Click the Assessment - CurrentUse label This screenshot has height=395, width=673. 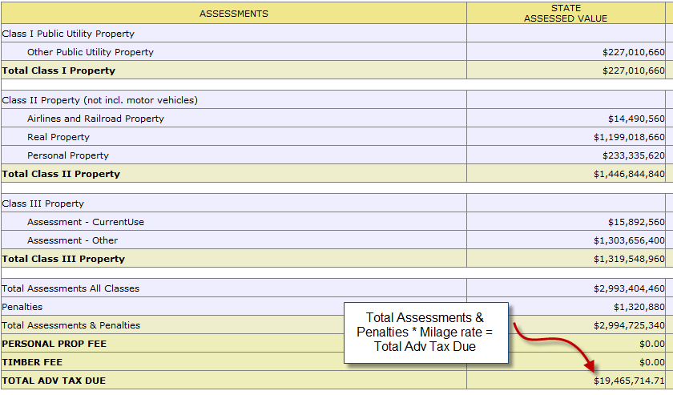pyautogui.click(x=86, y=222)
